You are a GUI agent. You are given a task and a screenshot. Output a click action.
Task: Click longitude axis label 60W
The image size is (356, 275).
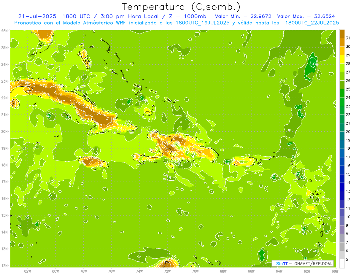click(x=335, y=271)
